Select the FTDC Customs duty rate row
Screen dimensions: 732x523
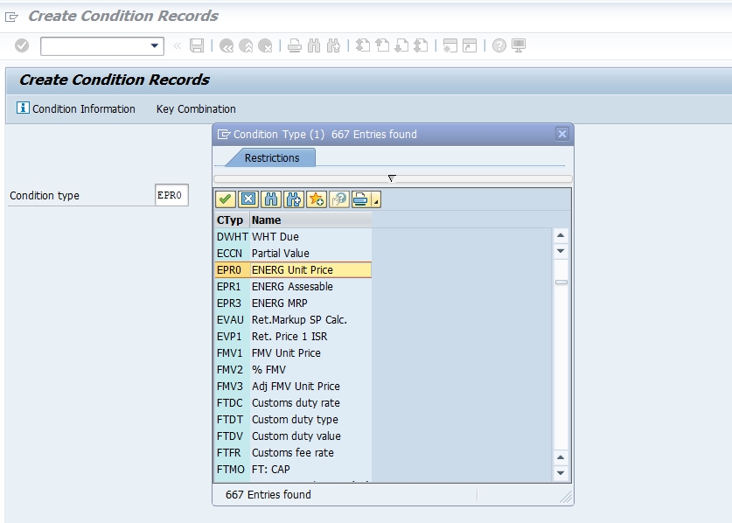(293, 402)
